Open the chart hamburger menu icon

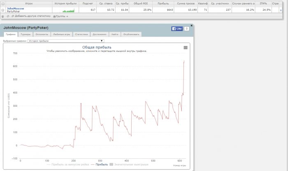click(186, 48)
